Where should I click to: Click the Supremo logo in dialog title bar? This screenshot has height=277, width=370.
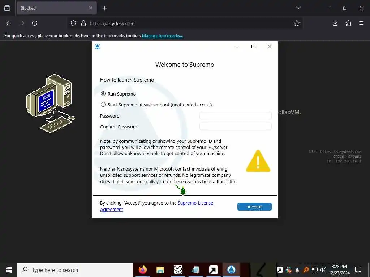pyautogui.click(x=98, y=47)
